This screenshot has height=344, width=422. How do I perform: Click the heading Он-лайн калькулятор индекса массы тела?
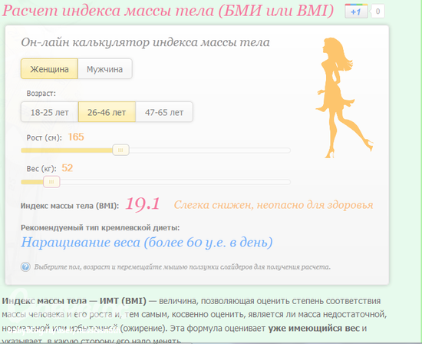pyautogui.click(x=145, y=42)
